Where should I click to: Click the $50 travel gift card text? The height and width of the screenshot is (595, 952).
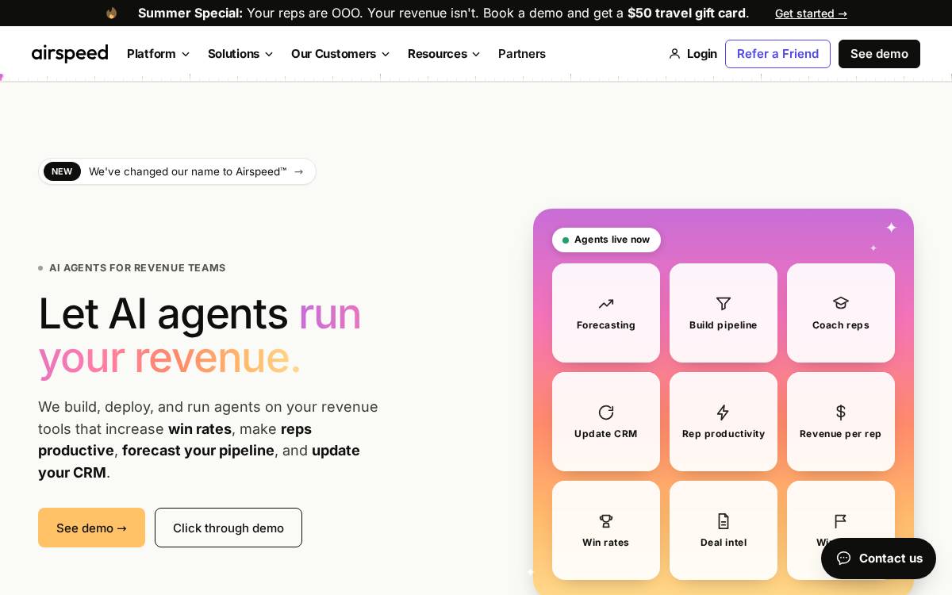click(x=686, y=13)
